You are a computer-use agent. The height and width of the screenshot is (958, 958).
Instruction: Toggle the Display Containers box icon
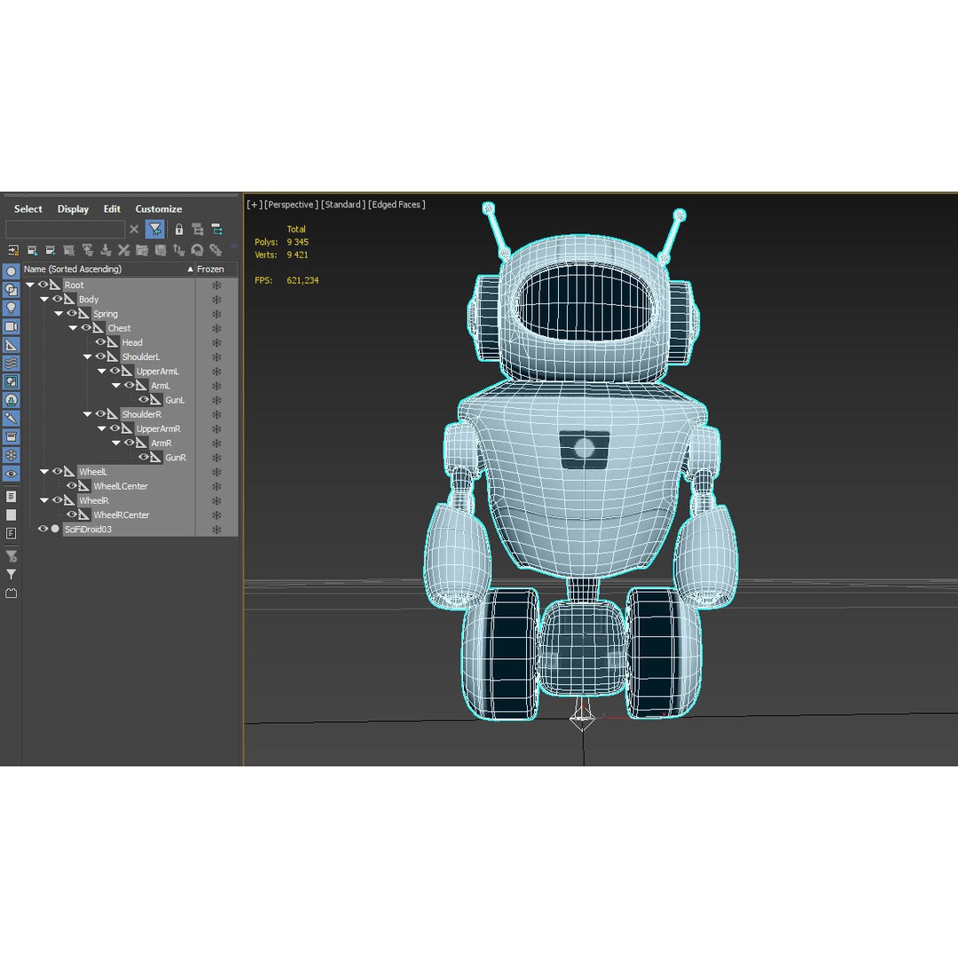(x=11, y=436)
